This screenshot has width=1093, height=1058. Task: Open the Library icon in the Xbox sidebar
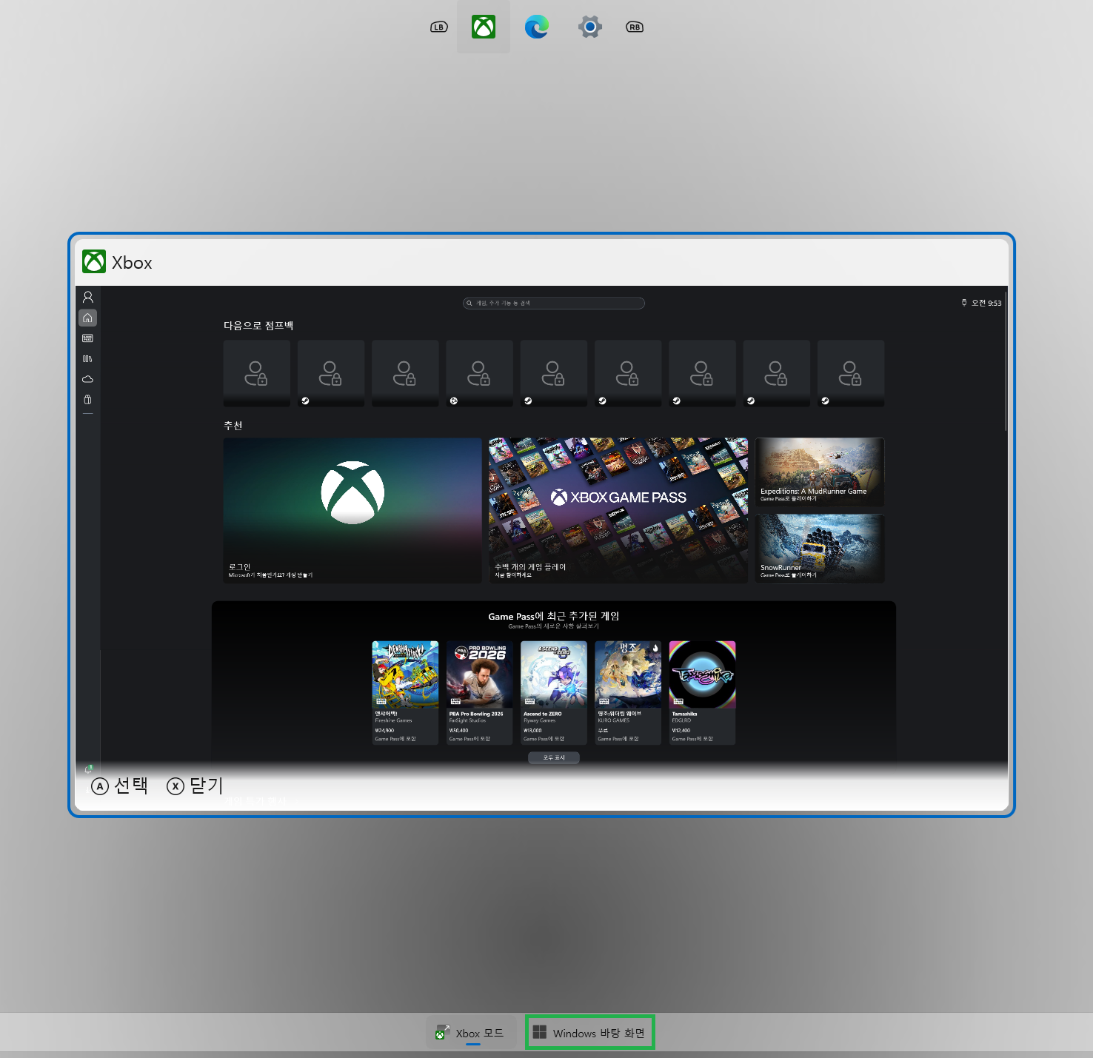click(87, 358)
